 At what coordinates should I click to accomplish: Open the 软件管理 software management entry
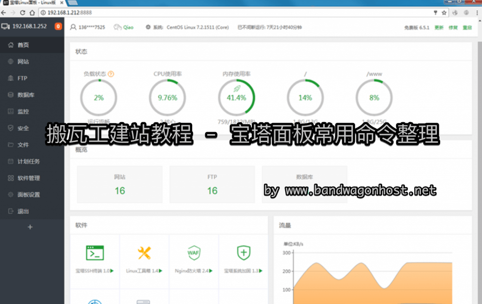click(x=32, y=178)
